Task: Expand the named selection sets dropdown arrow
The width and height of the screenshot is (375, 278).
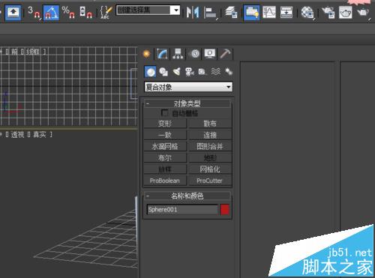Action: click(x=175, y=10)
